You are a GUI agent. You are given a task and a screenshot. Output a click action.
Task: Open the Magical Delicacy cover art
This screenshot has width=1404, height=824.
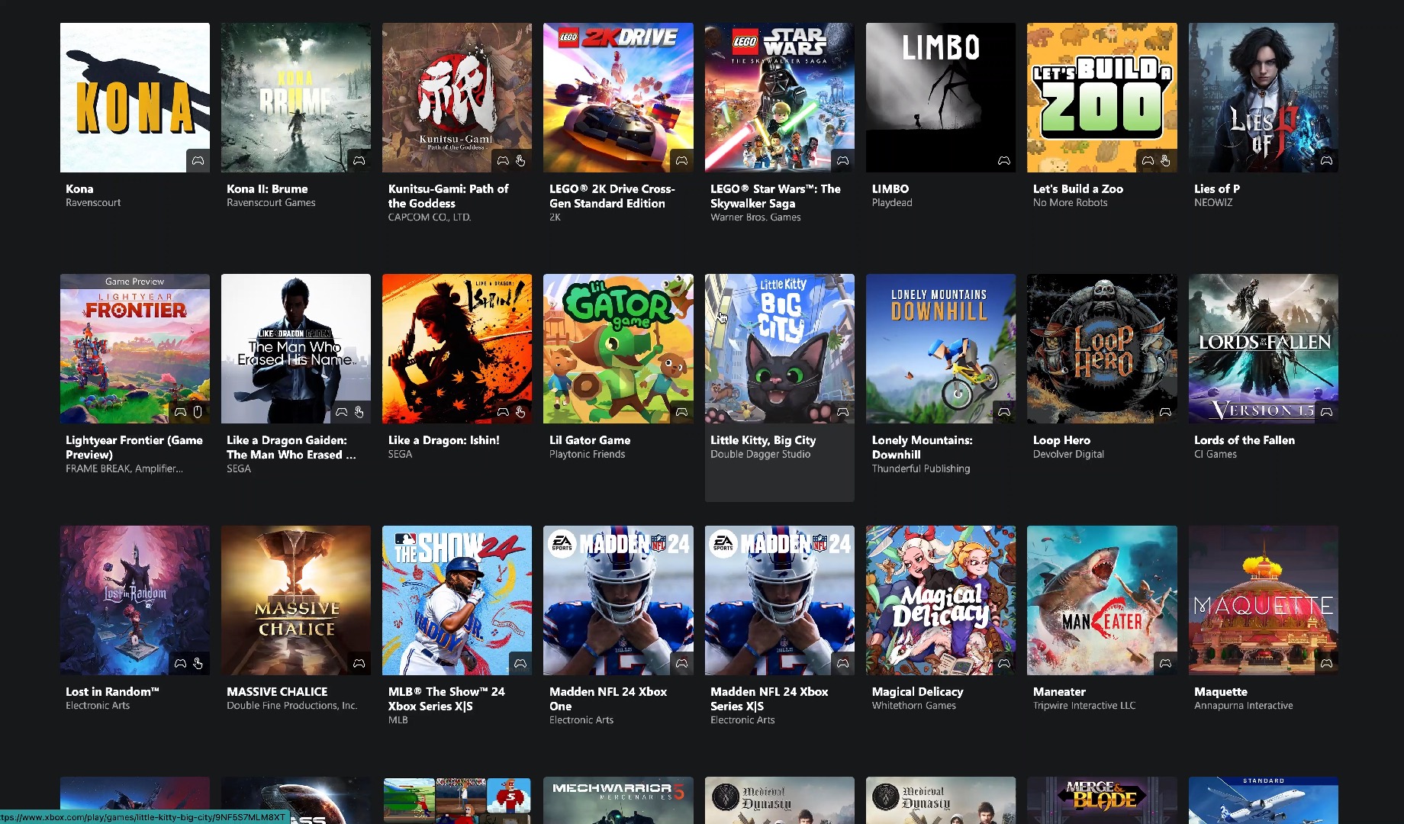pos(940,600)
